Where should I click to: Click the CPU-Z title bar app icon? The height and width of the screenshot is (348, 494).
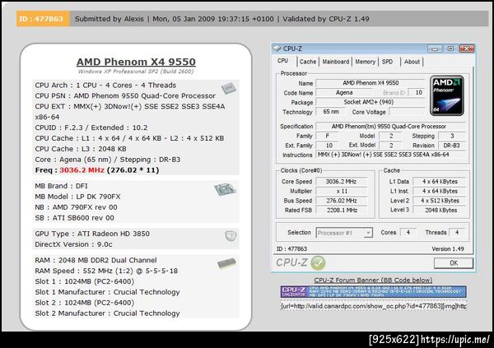(277, 49)
